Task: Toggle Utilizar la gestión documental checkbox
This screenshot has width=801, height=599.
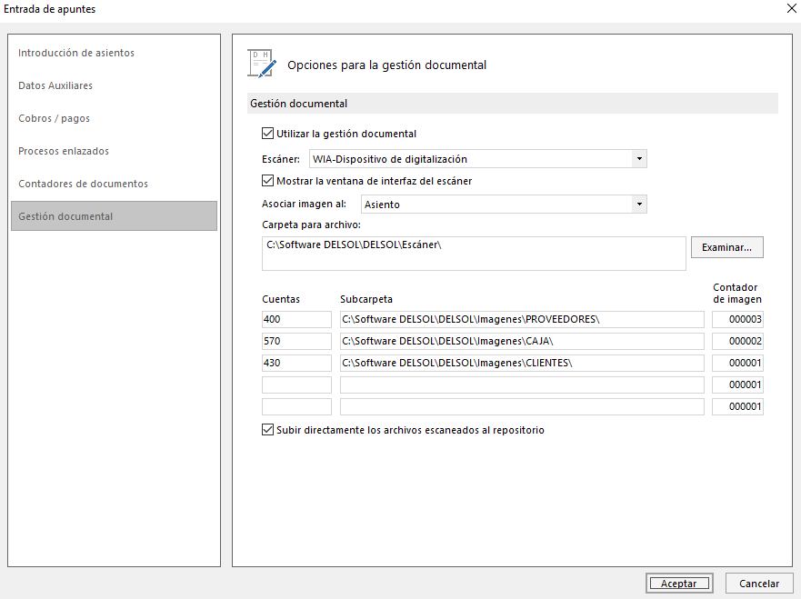Action: pyautogui.click(x=267, y=134)
